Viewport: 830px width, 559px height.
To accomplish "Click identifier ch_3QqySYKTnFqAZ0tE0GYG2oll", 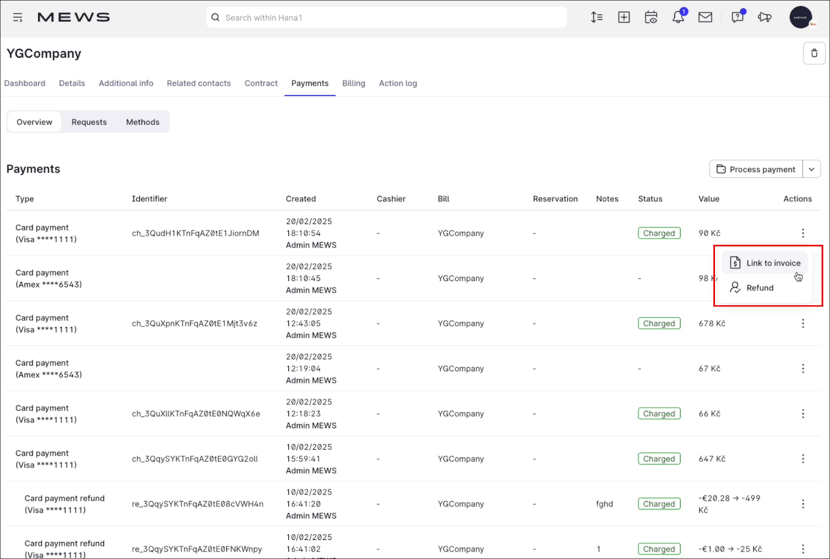I will [x=195, y=458].
